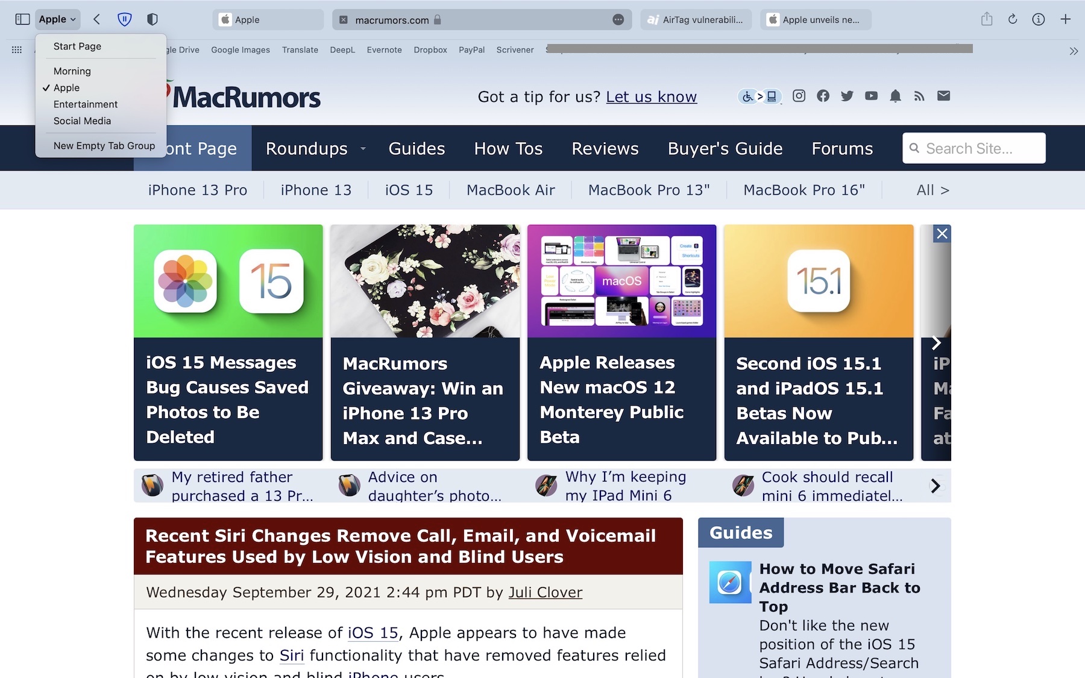This screenshot has width=1085, height=678.
Task: Open the Privacy Report half-shield icon
Action: (153, 19)
